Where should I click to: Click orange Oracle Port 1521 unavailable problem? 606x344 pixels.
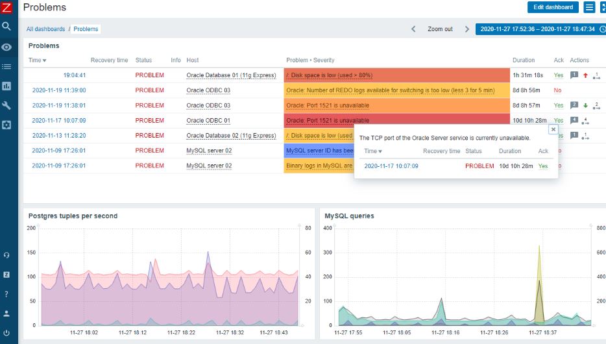328,106
